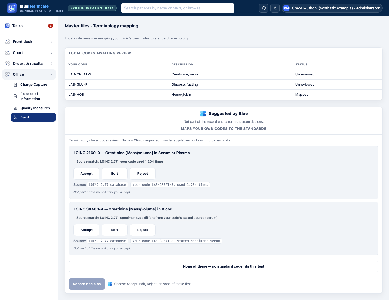Screen dimensions: 389x300
Task: Click the Build sliders icon
Action: pyautogui.click(x=15, y=117)
